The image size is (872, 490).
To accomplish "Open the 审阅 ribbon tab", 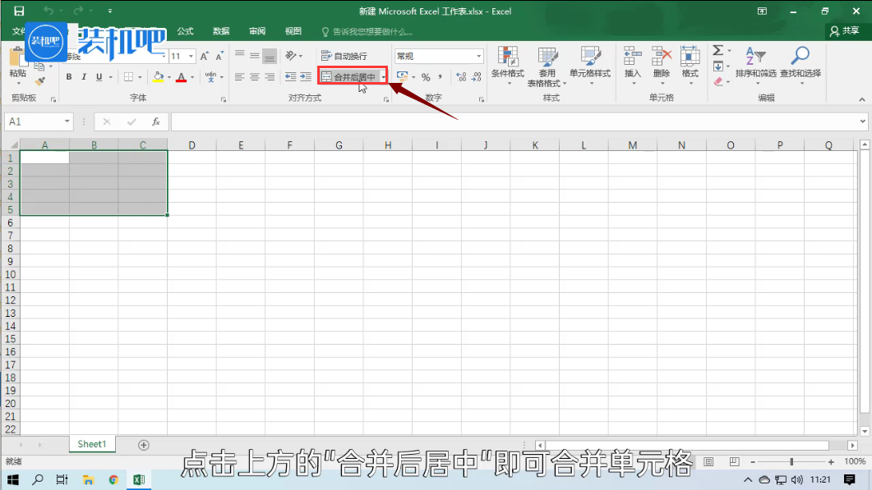I will tap(256, 30).
